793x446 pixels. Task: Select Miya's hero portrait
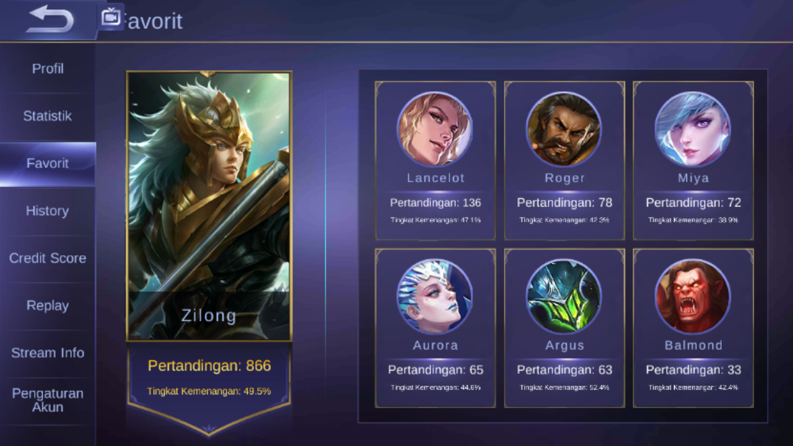pos(693,129)
